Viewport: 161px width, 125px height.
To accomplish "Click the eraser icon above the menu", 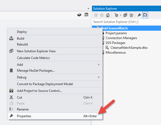I will 79,15.
